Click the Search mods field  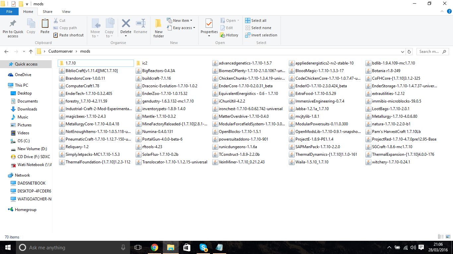[433, 52]
